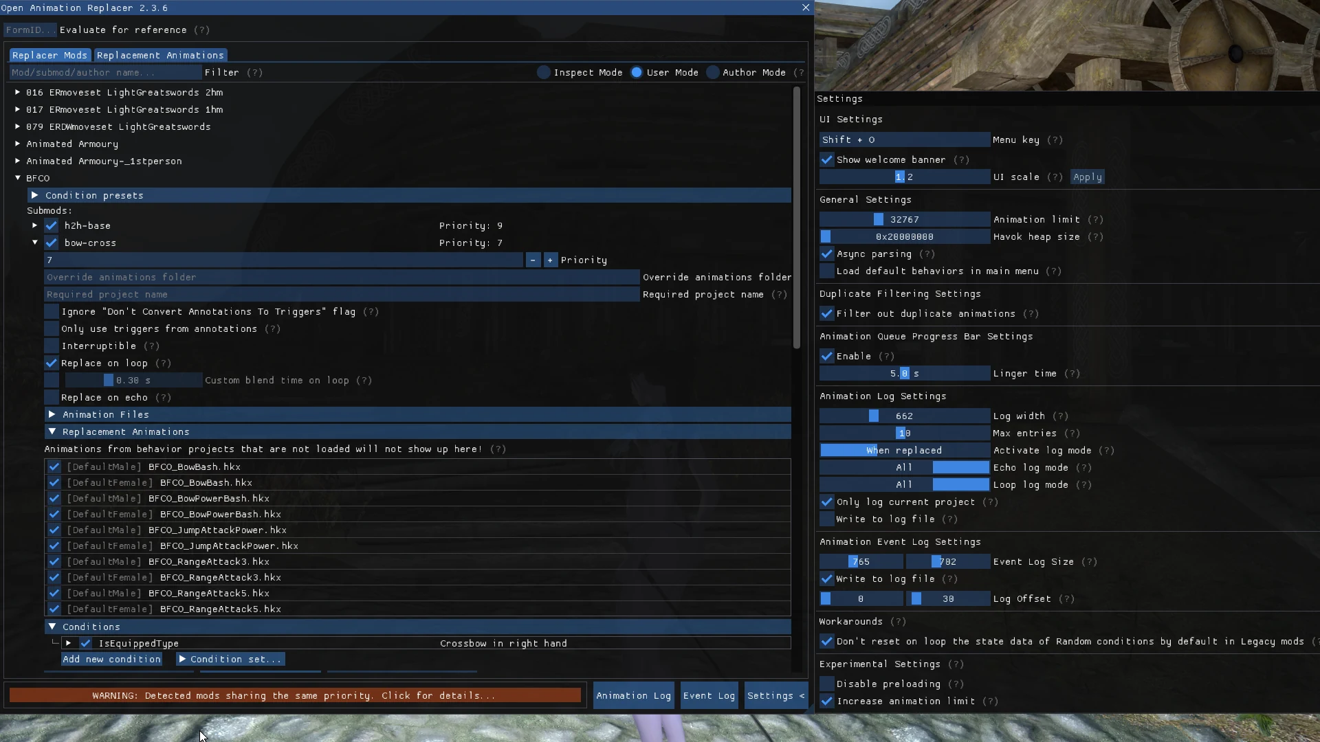Adjust the Log width slider
Screen dimensions: 1320x742
click(905, 416)
